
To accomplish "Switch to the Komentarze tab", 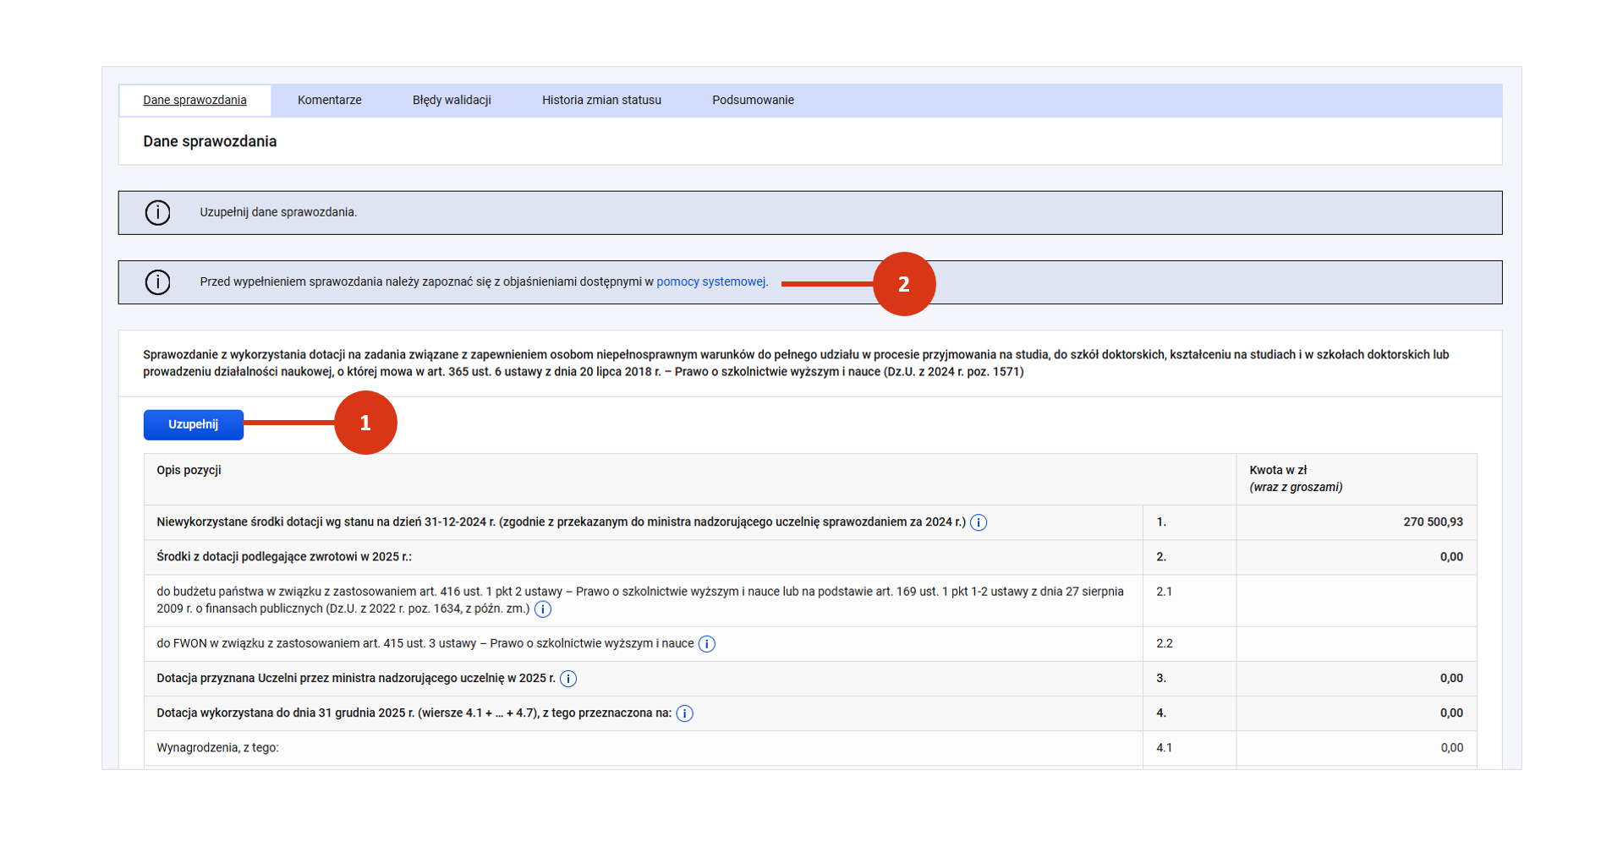I will point(329,100).
